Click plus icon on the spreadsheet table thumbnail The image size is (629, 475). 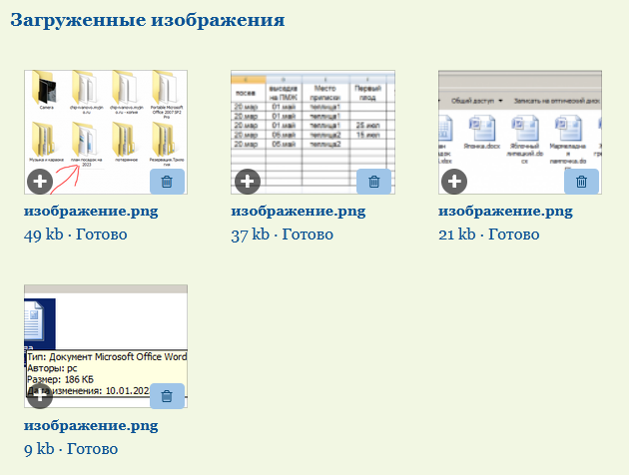pos(247,182)
